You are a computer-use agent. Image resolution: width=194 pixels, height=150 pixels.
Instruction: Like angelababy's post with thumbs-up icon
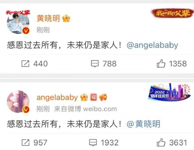[x=161, y=143]
